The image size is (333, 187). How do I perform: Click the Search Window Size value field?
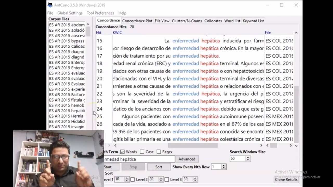point(238,158)
